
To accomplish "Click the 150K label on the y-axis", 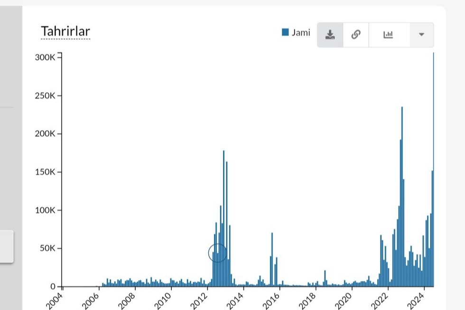I will pyautogui.click(x=46, y=172).
